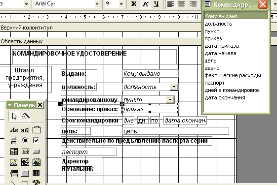Select the italic 'паспорт' text box

pyautogui.click(x=89, y=152)
